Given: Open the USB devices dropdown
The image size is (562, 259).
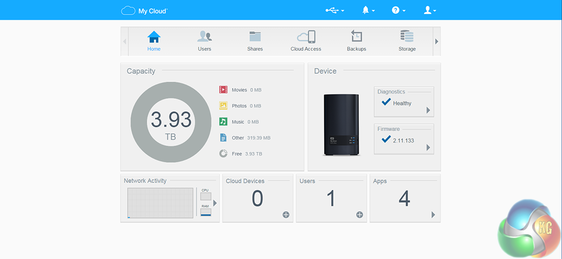Looking at the screenshot, I should coord(335,10).
